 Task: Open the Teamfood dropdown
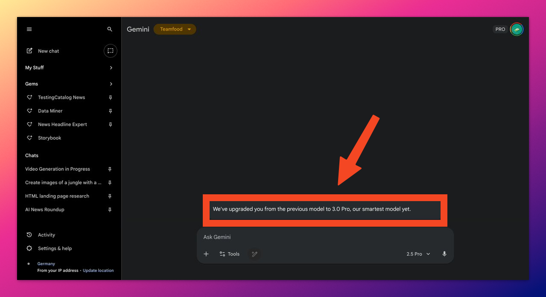[175, 29]
